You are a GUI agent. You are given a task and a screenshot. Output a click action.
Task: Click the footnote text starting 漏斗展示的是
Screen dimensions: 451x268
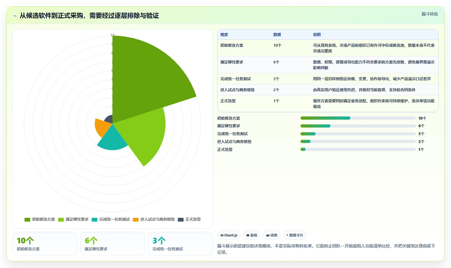[x=326, y=249]
